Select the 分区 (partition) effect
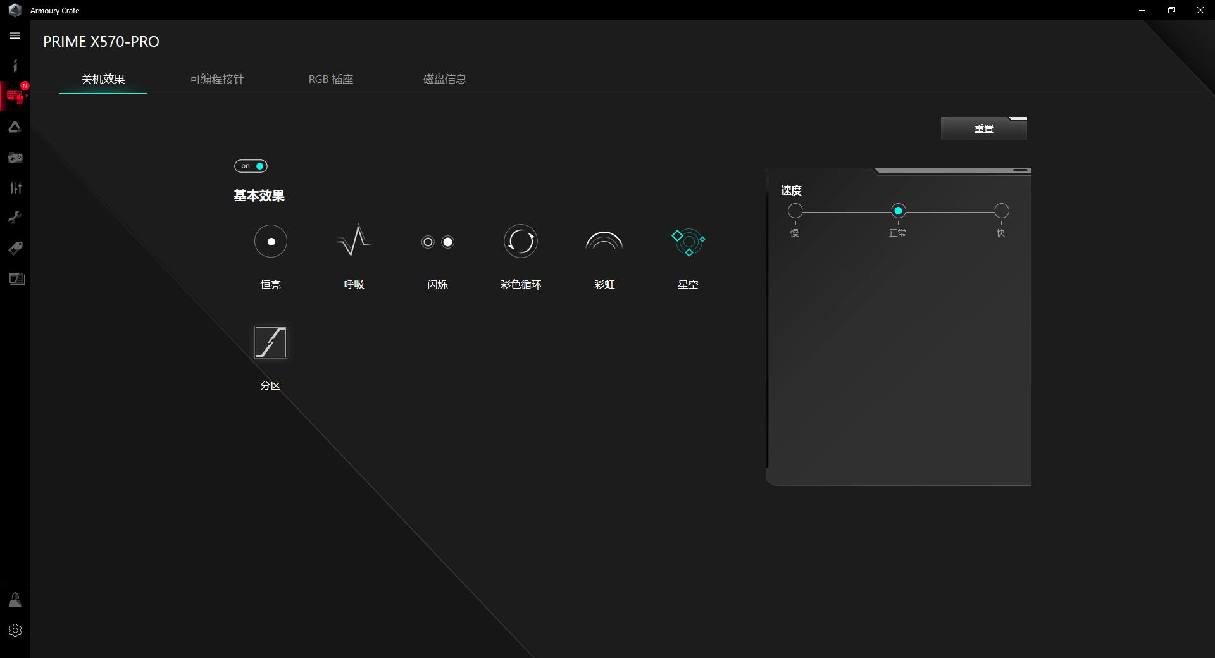Screen dimensions: 1215x658 [x=270, y=342]
